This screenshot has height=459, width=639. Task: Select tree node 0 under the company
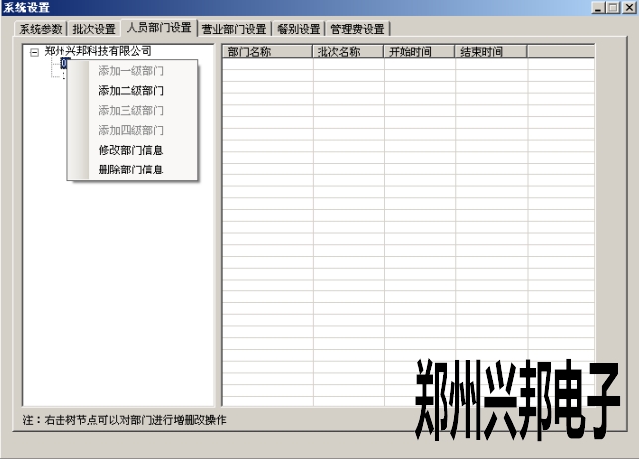(x=64, y=63)
